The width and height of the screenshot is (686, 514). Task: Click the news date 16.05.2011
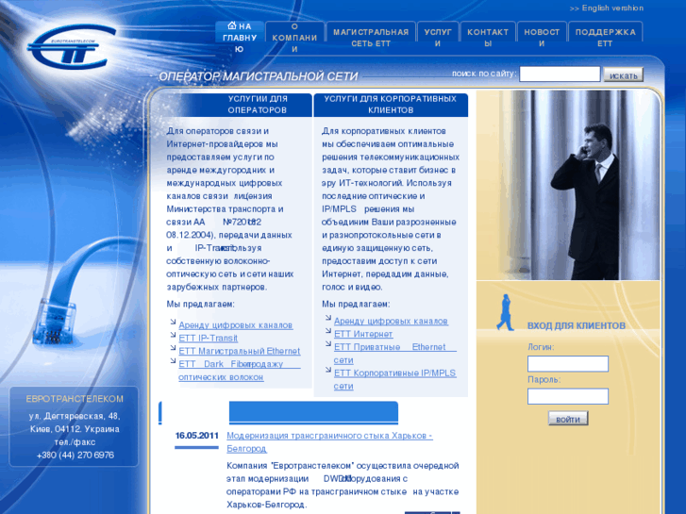(196, 436)
